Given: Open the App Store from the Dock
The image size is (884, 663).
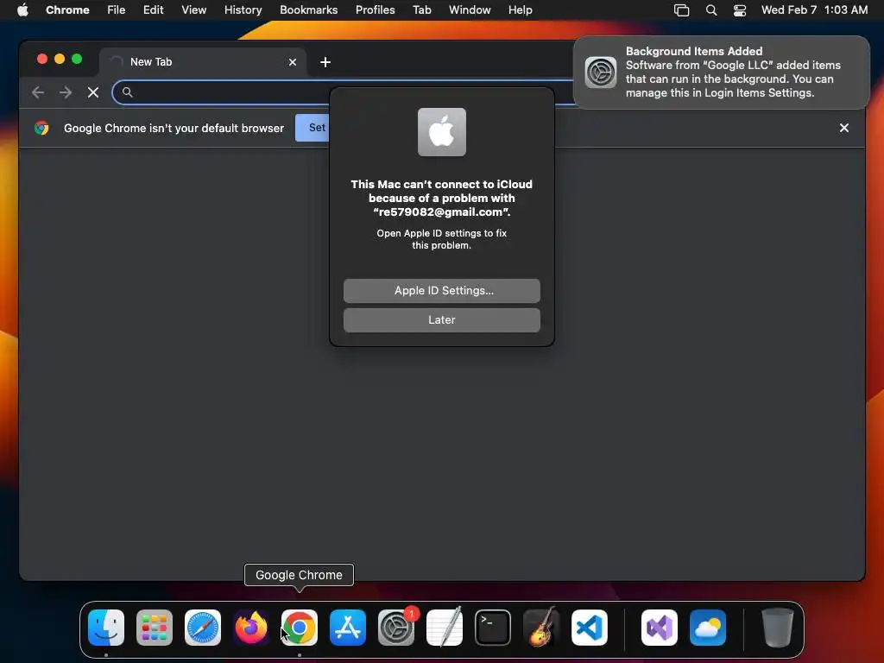Looking at the screenshot, I should pyautogui.click(x=348, y=628).
